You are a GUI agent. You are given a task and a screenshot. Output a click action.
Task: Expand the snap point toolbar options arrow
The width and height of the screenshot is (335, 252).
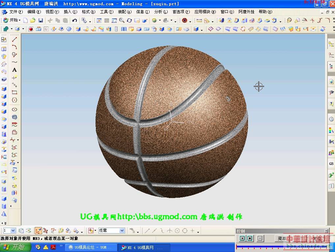coord(198,232)
